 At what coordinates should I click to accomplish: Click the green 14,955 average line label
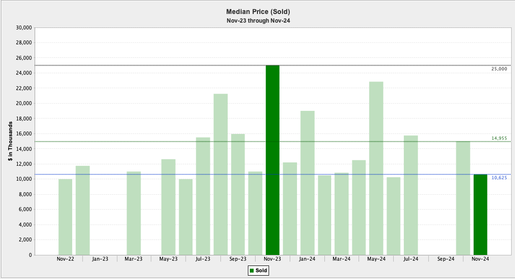coord(499,138)
